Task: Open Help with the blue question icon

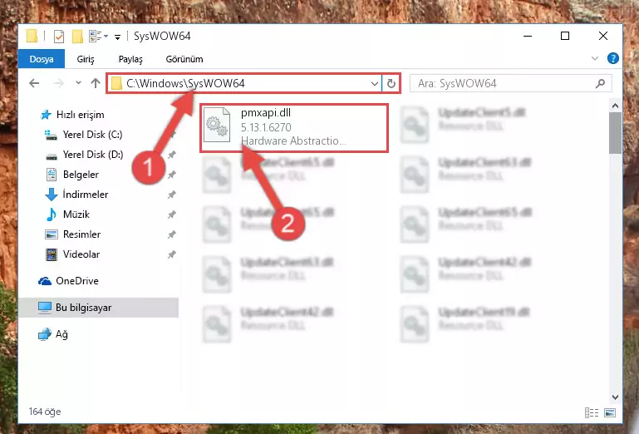Action: 612,58
